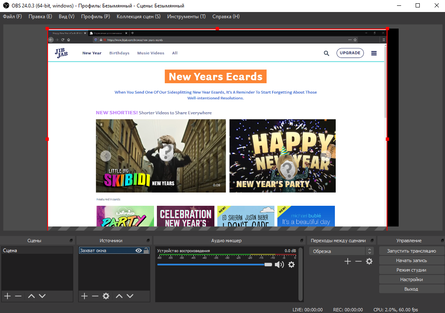Move the scene up with the arrow
Image resolution: width=445 pixels, height=313 pixels.
tap(31, 296)
